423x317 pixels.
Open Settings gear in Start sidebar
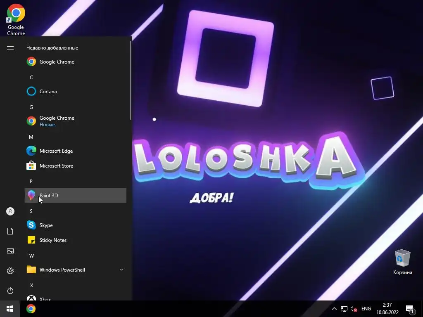[10, 271]
